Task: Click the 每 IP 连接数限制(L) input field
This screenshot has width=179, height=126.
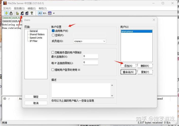Action: [x=91, y=62]
